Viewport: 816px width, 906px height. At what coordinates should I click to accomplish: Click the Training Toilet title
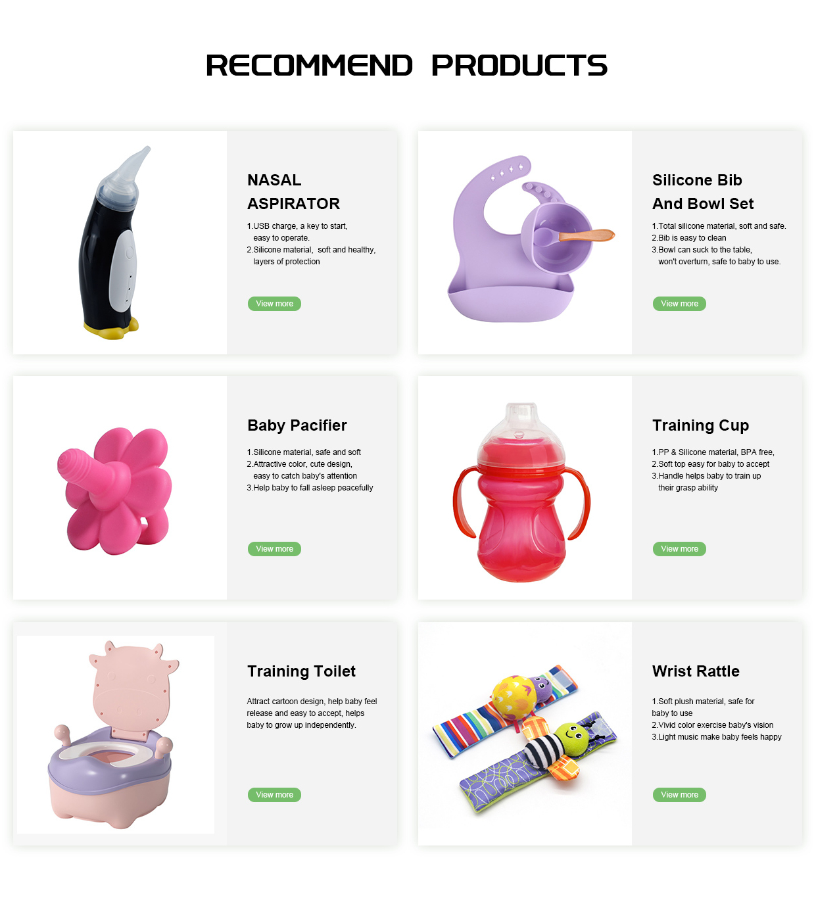point(301,671)
